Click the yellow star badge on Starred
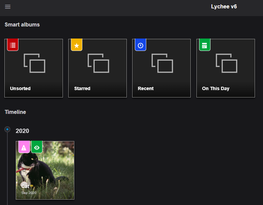 pos(77,45)
